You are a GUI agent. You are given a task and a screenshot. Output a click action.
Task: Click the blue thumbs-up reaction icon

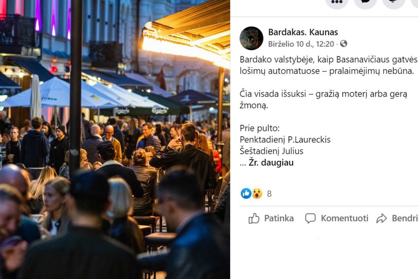[x=246, y=193]
